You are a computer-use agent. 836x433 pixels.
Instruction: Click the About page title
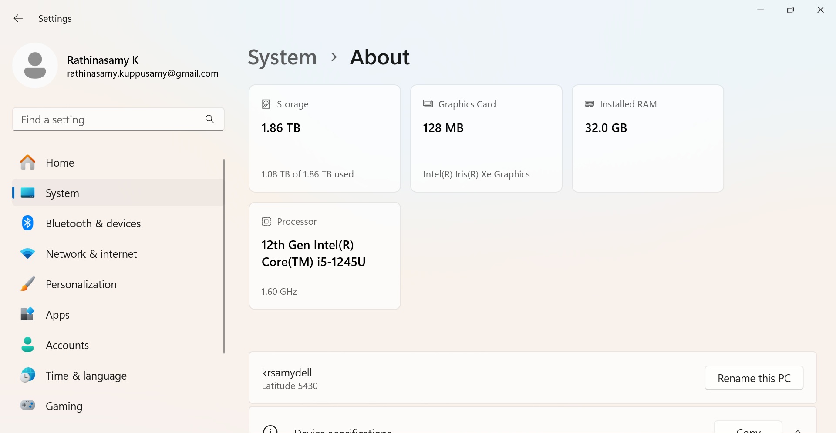point(380,57)
